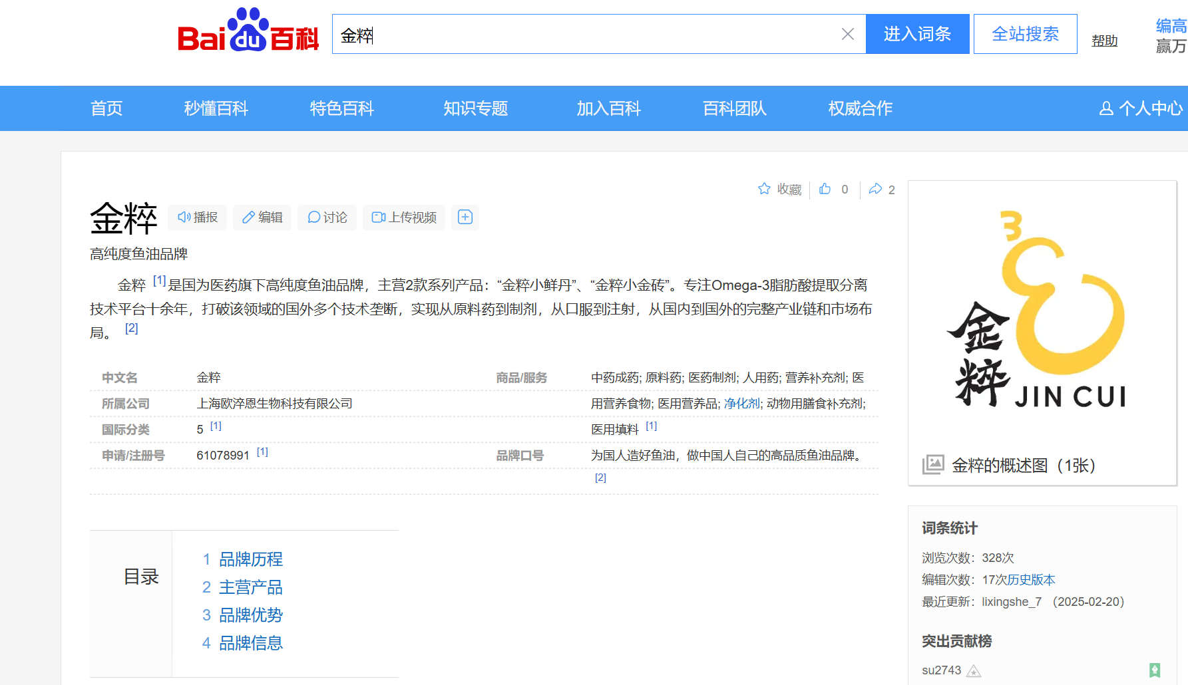Select the registration number 61078991
1188x685 pixels.
[223, 456]
